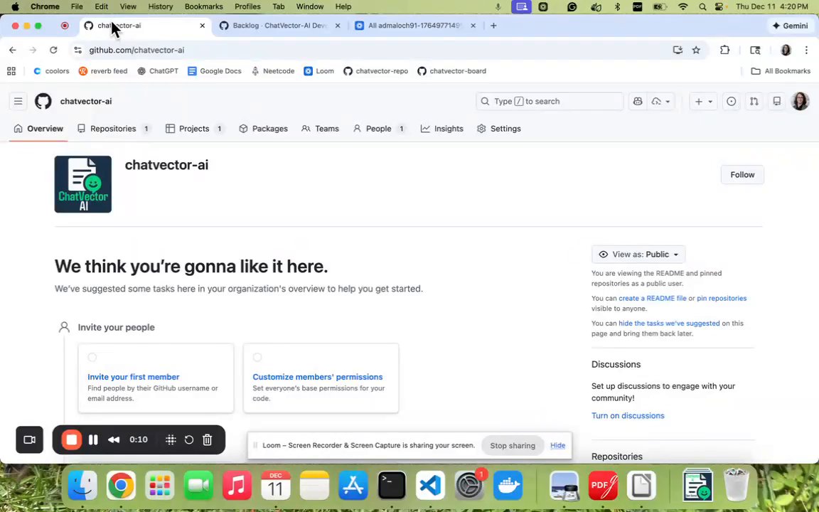This screenshot has height=512, width=819.
Task: Launch the ChatVector app icon in dock
Action: [x=698, y=486]
